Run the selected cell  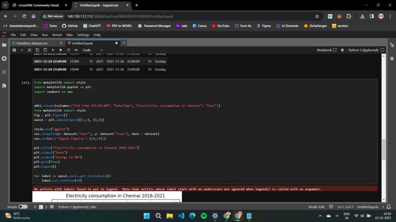pyautogui.click(x=53, y=50)
